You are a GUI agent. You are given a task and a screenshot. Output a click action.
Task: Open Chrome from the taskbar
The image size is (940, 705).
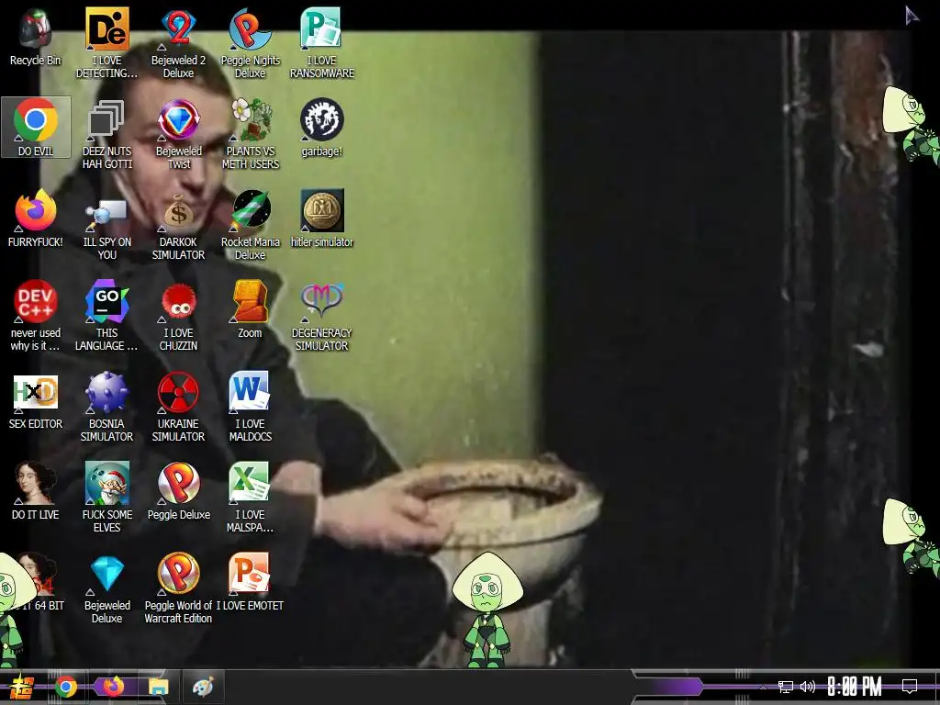66,687
